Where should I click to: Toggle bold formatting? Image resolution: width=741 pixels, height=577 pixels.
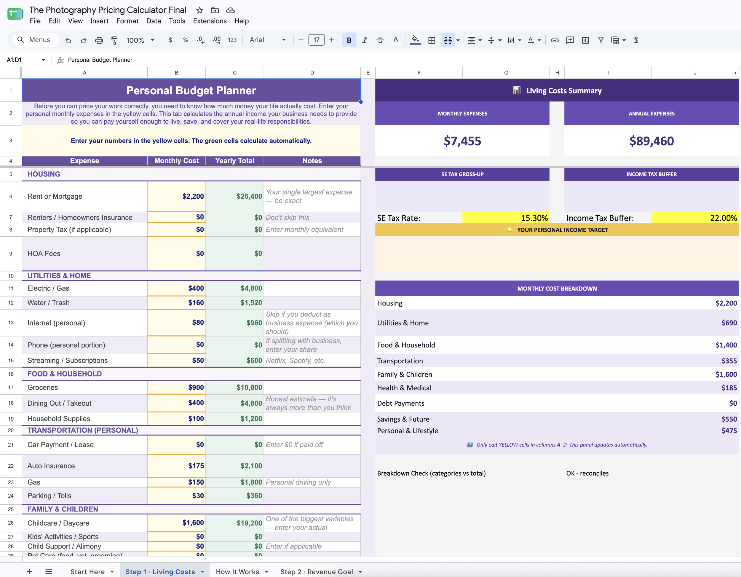[349, 40]
